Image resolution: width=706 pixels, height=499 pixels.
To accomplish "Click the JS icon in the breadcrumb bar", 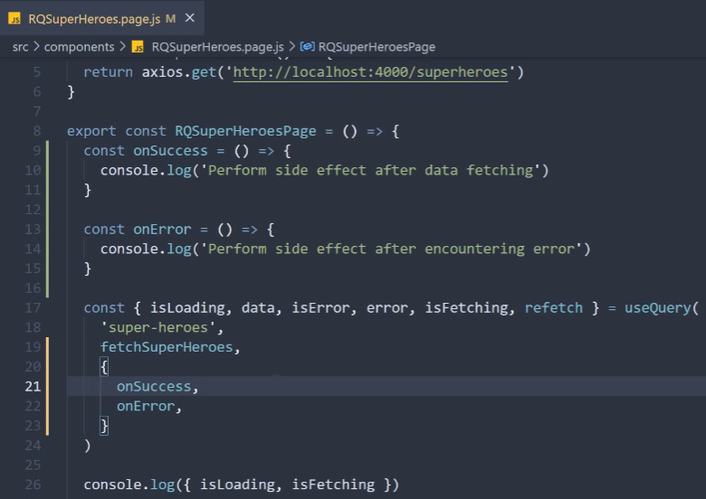I will [138, 46].
